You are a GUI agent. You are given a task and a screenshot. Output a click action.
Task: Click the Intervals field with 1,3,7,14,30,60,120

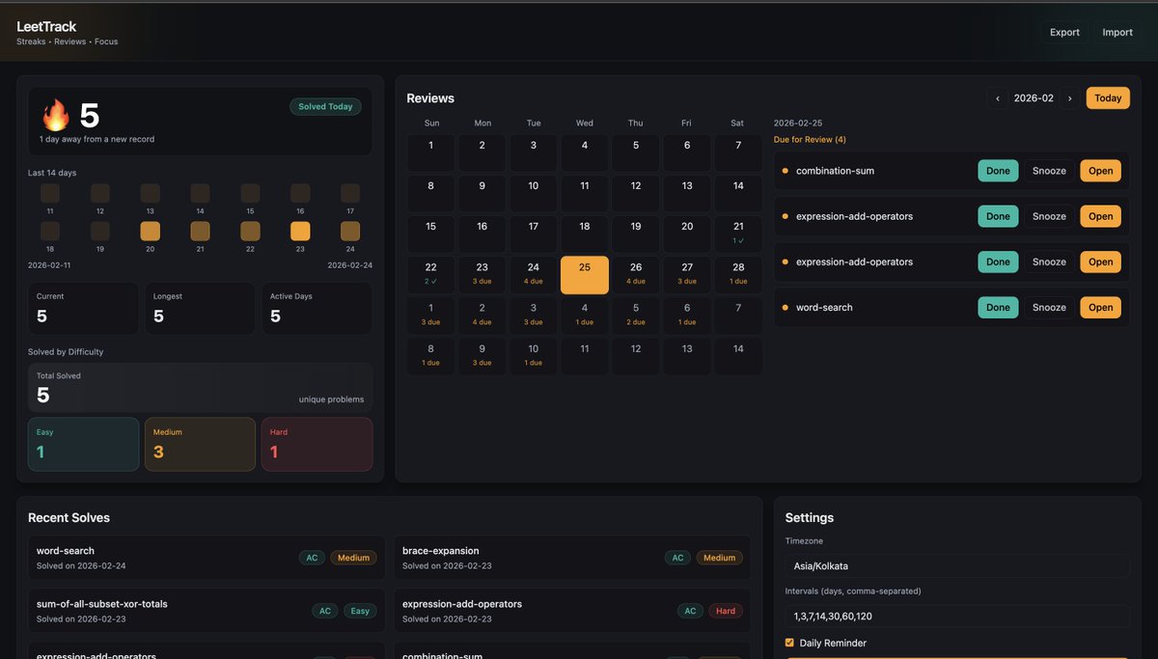[957, 616]
